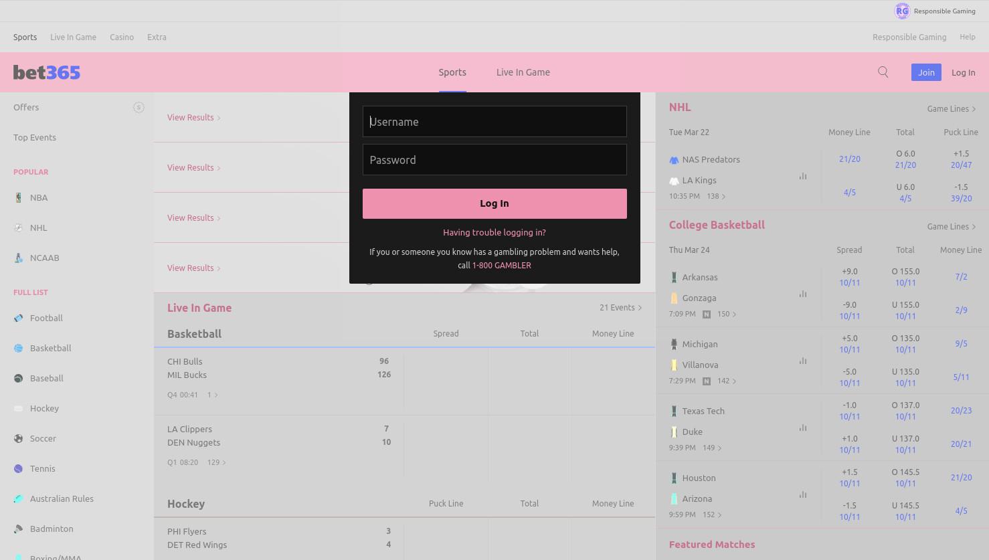Expand 149 markets for Texas Tech game
989x560 pixels.
(x=713, y=448)
